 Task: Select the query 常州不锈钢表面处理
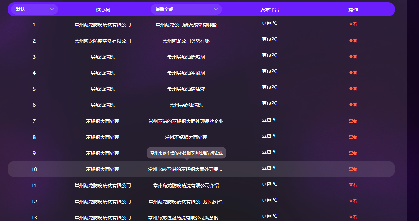(186, 137)
